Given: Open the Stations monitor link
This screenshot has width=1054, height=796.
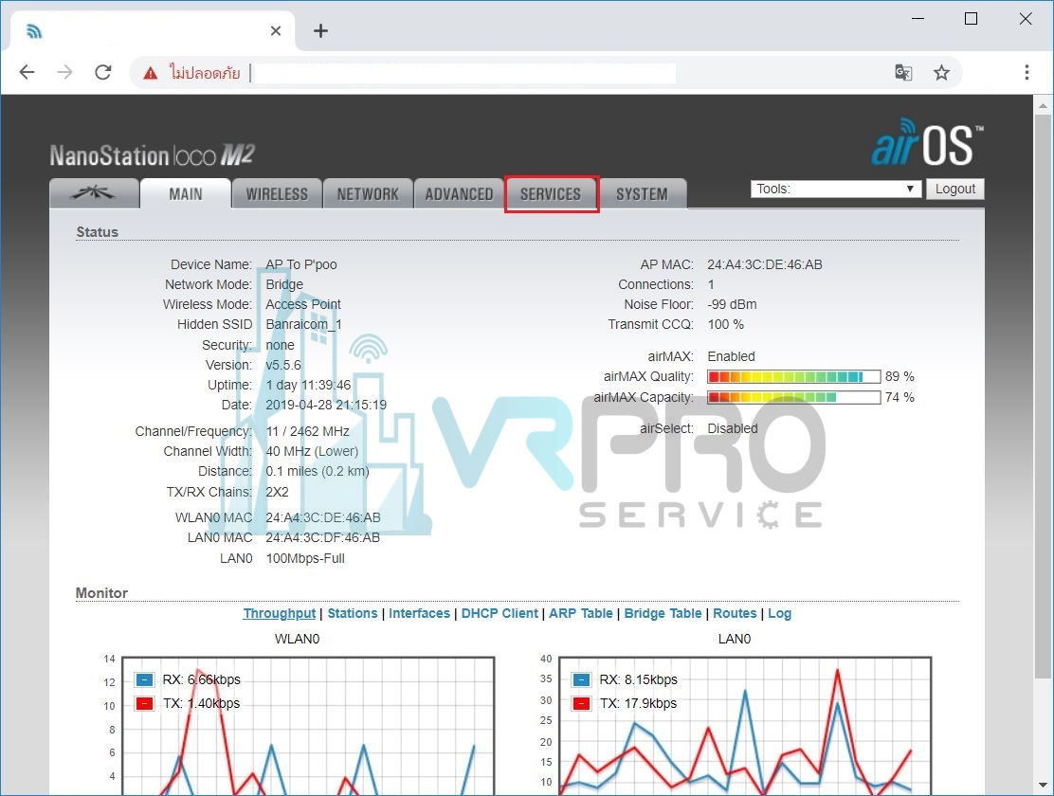Looking at the screenshot, I should point(353,613).
